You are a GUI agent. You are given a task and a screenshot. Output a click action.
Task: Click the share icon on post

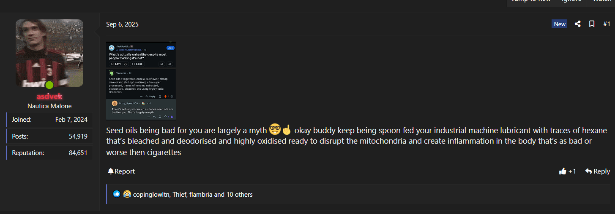coord(577,24)
